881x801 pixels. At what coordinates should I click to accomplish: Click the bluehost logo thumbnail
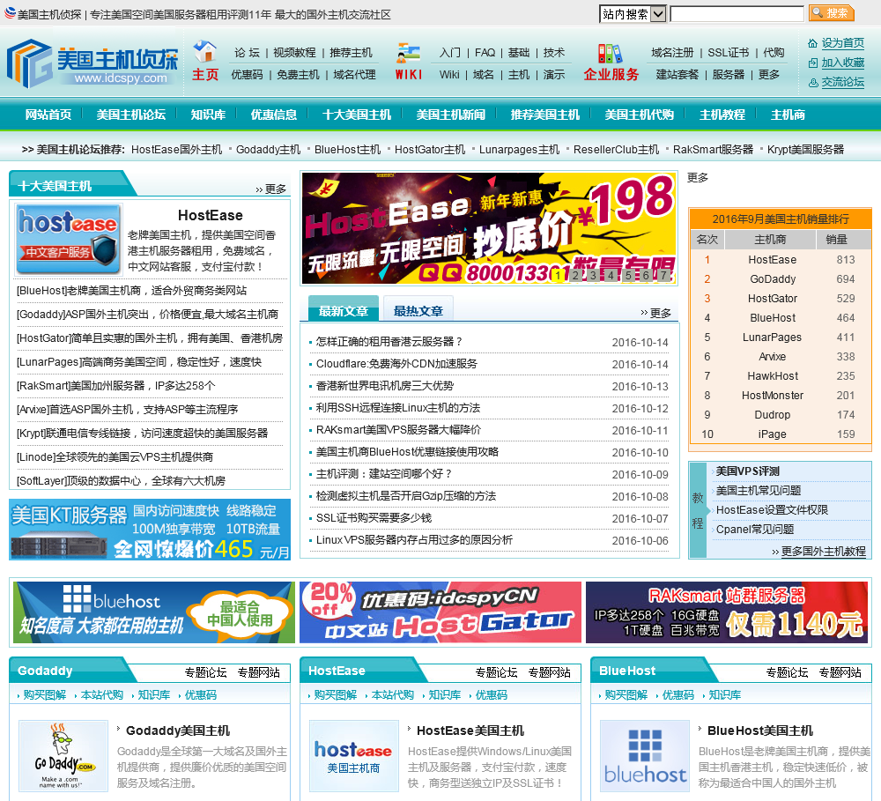point(645,755)
